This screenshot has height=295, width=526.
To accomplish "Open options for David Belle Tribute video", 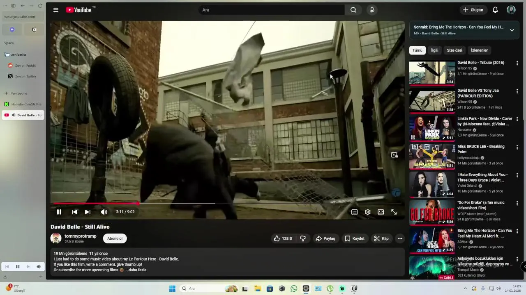I will coord(517,63).
